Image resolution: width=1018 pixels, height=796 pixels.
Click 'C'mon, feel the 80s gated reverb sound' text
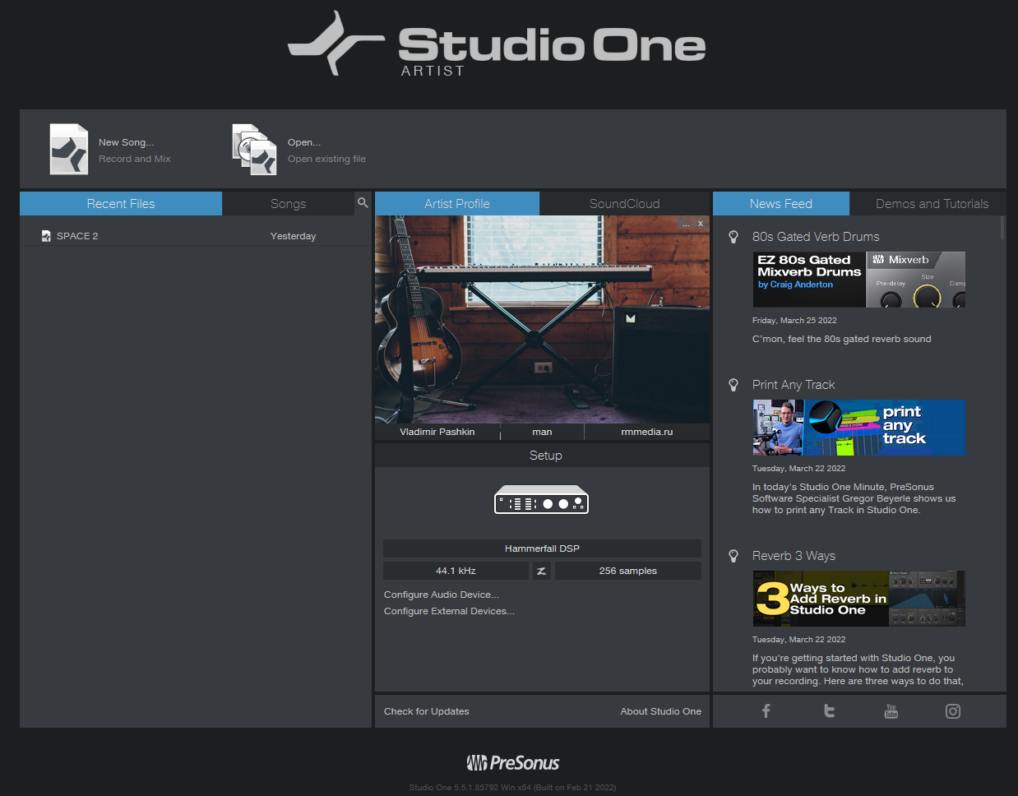click(842, 339)
